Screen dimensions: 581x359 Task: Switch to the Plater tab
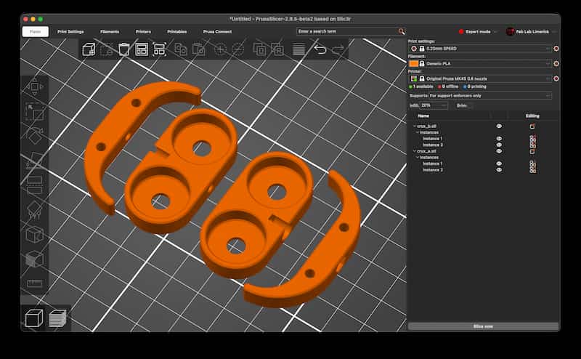[x=35, y=31]
